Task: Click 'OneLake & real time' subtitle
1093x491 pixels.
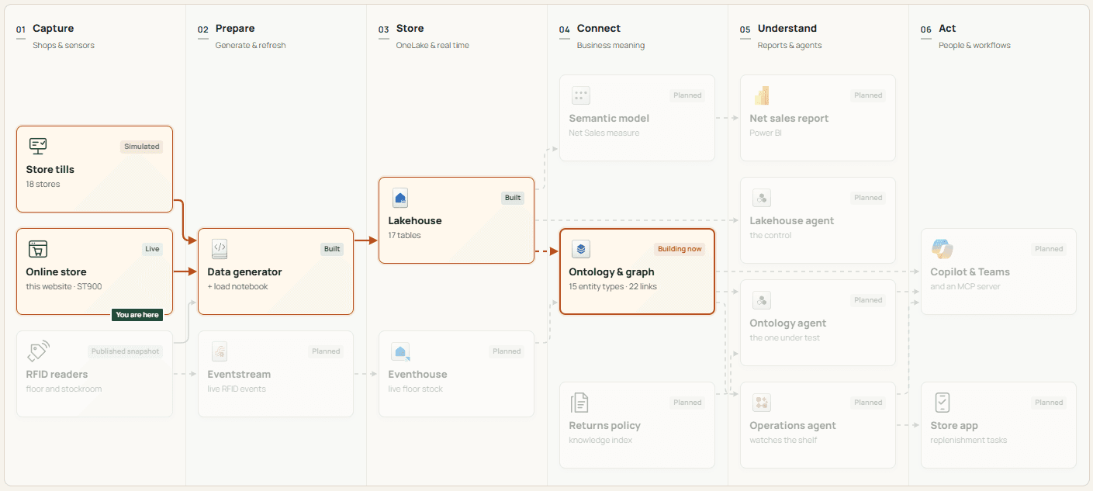Action: (x=433, y=45)
